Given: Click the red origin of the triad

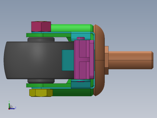Looking at the screenshot, I should pyautogui.click(x=9, y=109).
